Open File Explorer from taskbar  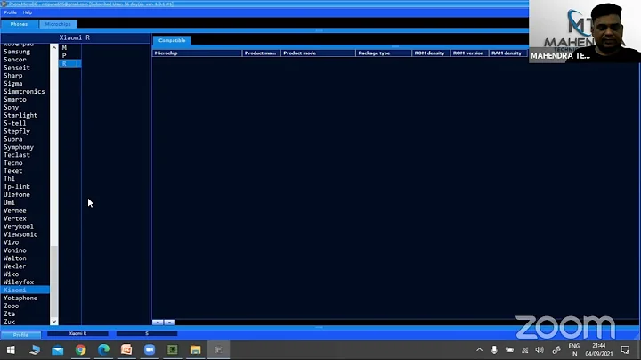coord(195,350)
